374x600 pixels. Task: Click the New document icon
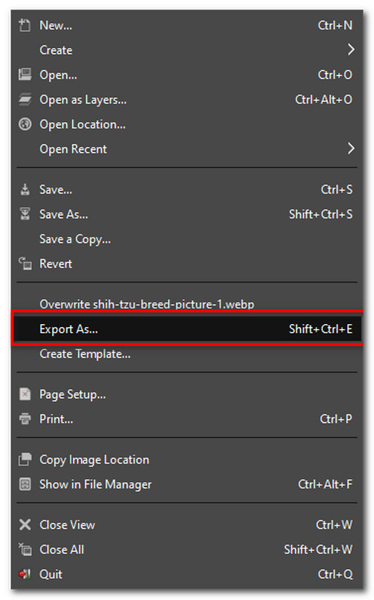tap(25, 26)
